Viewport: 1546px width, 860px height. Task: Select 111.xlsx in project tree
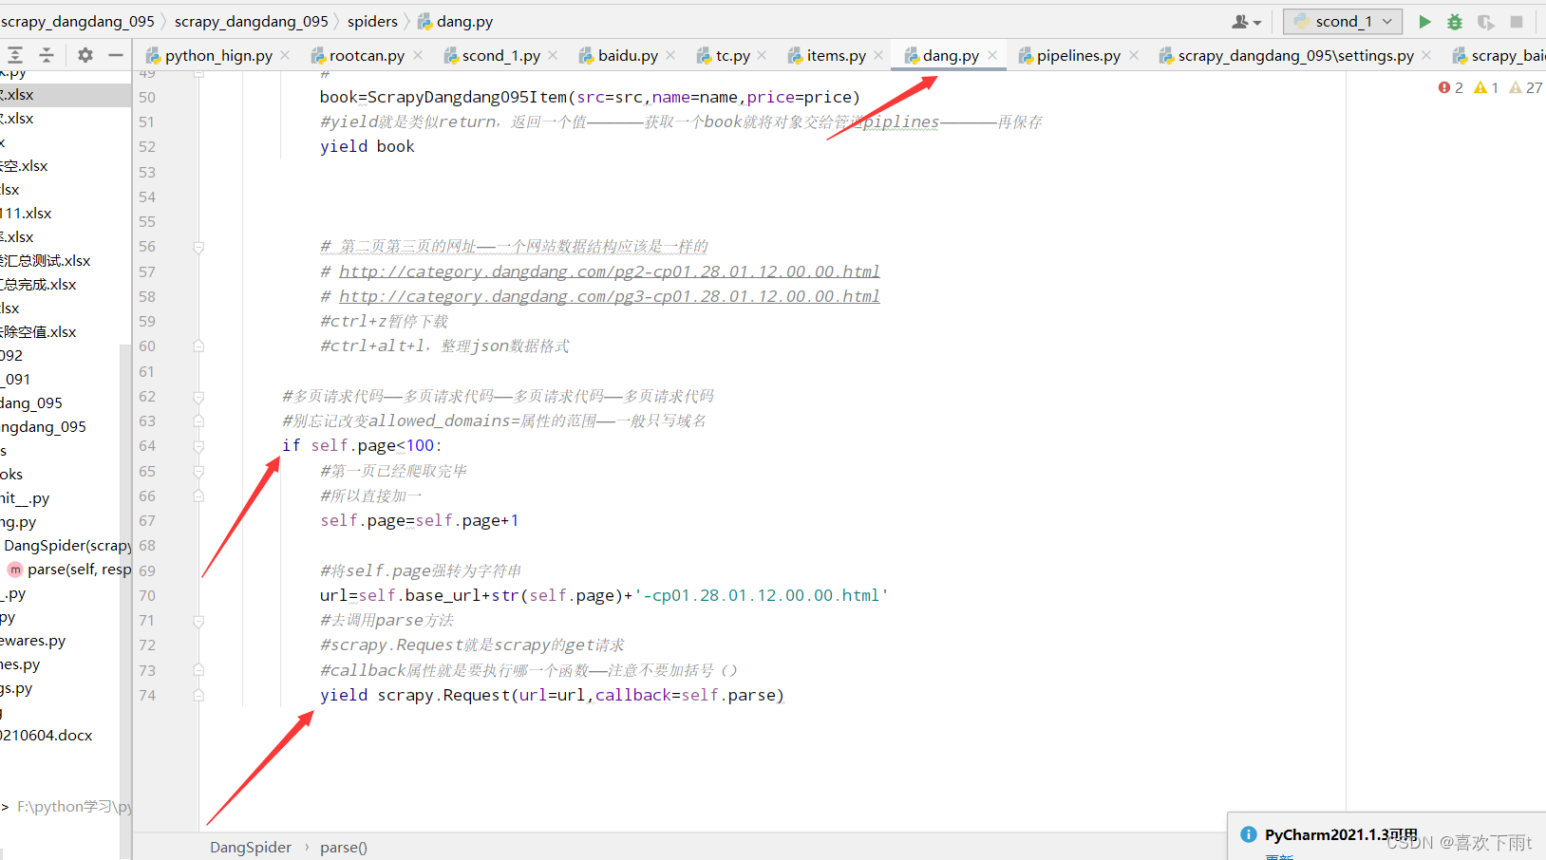[27, 214]
